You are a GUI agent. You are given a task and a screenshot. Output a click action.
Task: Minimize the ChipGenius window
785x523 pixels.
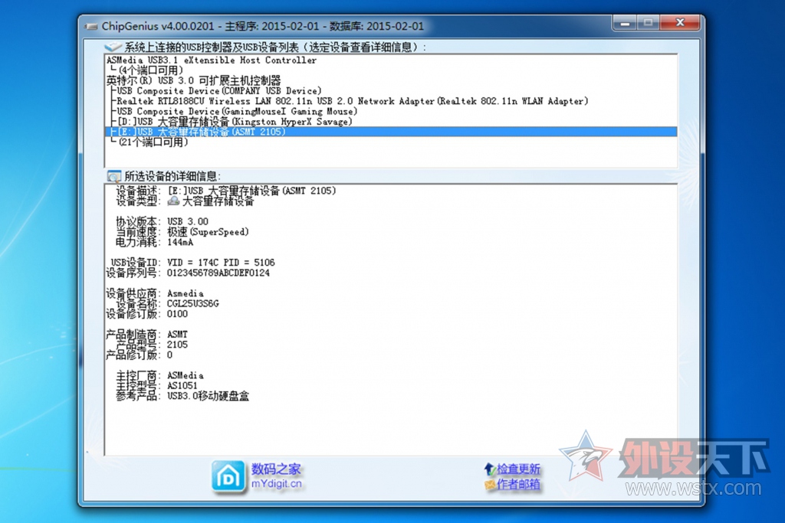(x=624, y=23)
